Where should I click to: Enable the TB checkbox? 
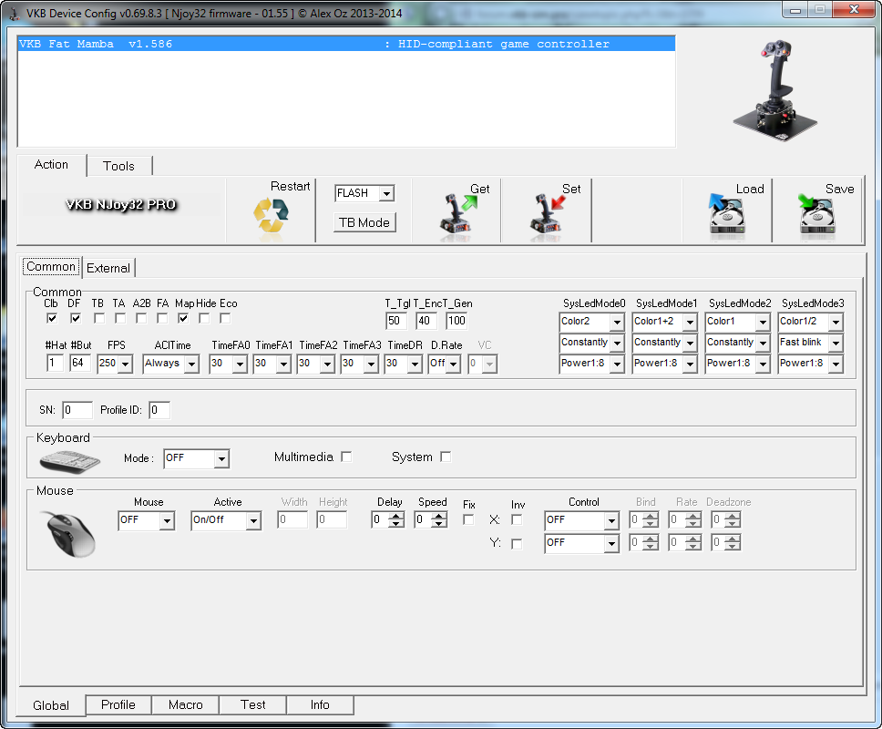99,318
